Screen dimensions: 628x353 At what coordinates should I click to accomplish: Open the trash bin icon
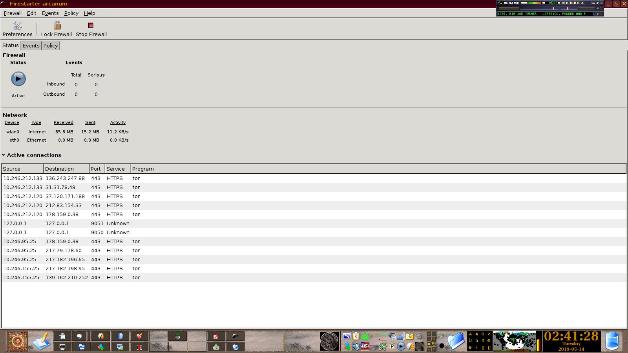(612, 341)
